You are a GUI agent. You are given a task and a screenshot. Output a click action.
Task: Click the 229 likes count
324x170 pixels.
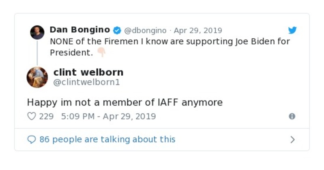click(46, 116)
